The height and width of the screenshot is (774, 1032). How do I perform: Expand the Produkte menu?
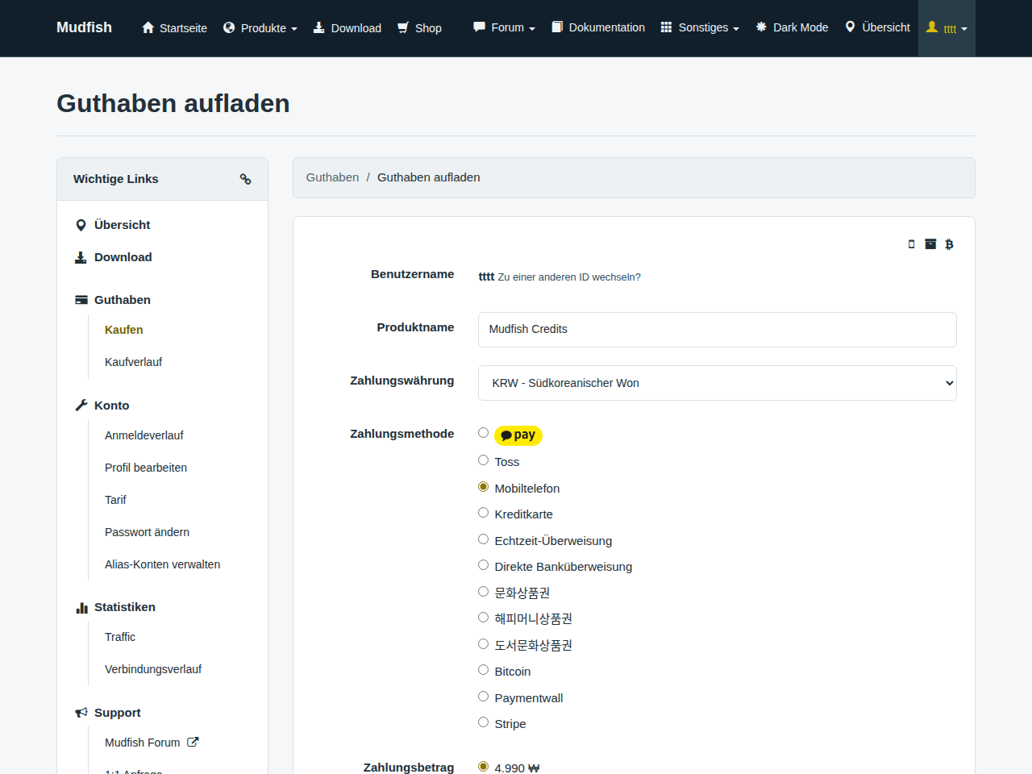pos(260,28)
